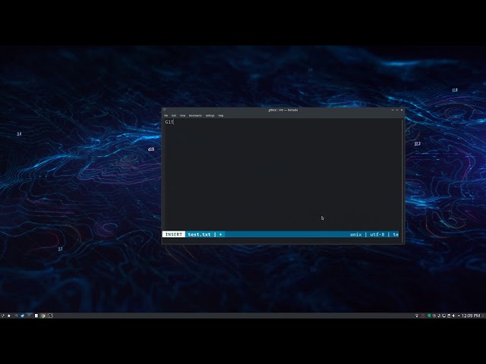
Task: Open the Edit menu in Konsole
Action: click(x=174, y=115)
